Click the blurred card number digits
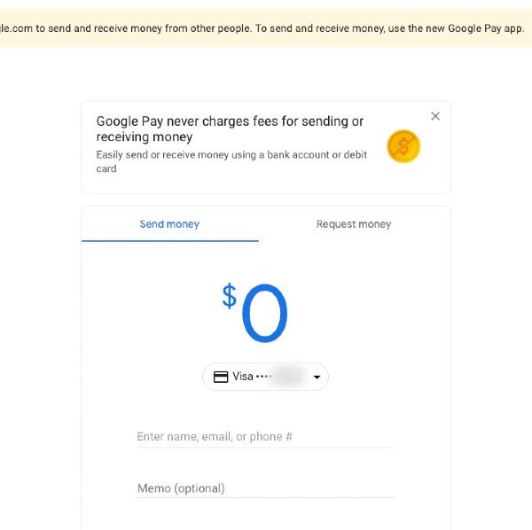Image resolution: width=532 pixels, height=530 pixels. tap(289, 377)
